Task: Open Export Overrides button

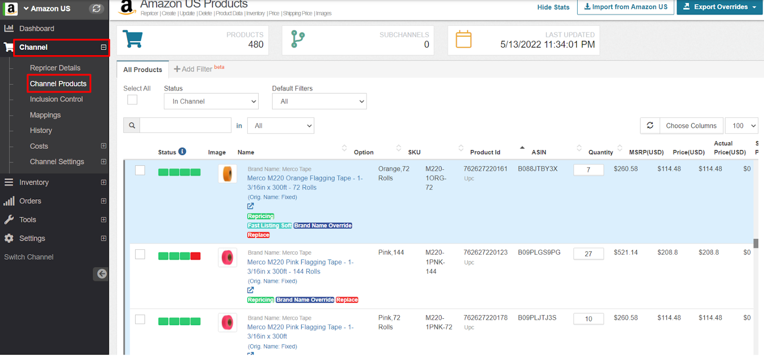Action: tap(720, 7)
